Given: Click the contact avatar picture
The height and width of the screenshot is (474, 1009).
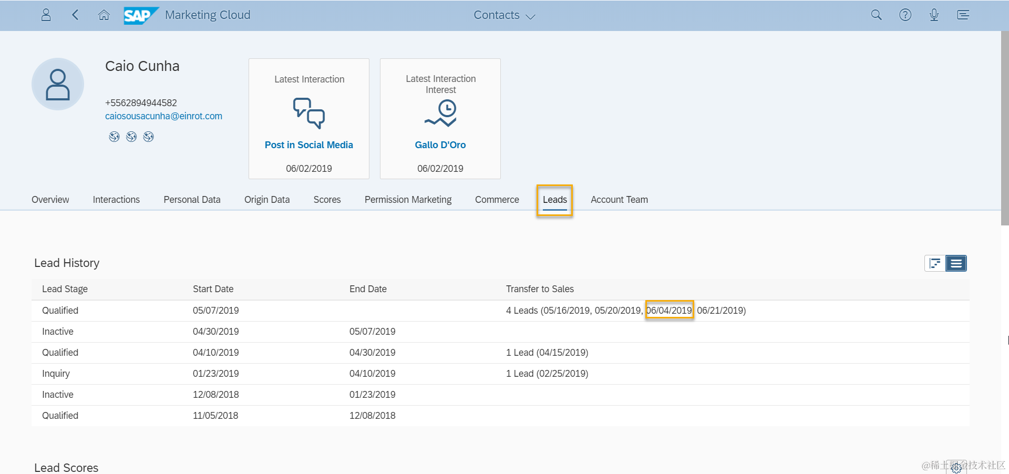Looking at the screenshot, I should point(58,84).
